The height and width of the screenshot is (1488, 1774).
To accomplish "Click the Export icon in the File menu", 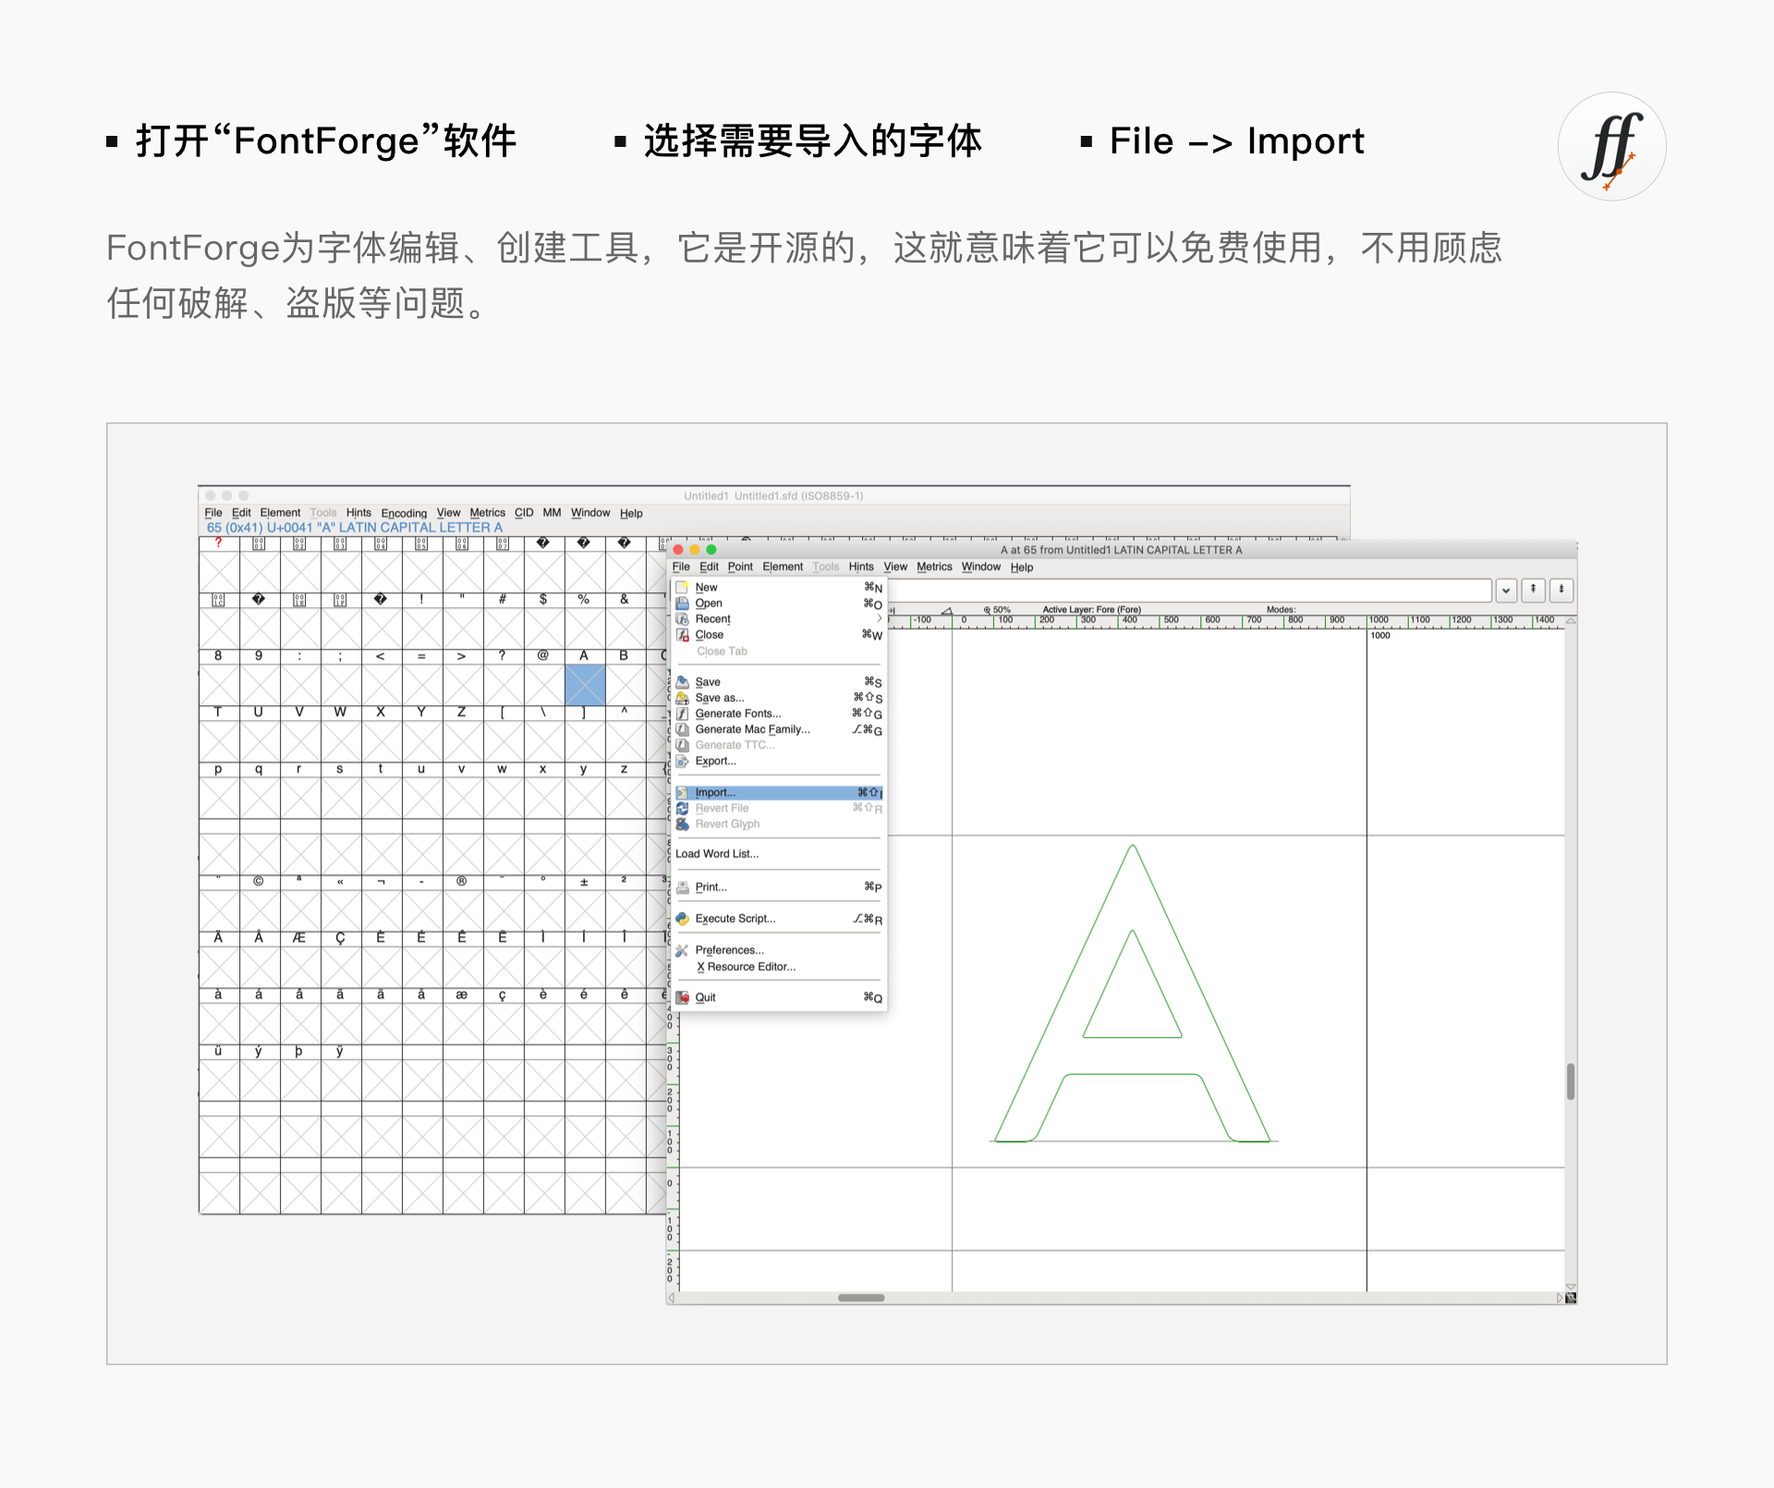I will tap(683, 762).
